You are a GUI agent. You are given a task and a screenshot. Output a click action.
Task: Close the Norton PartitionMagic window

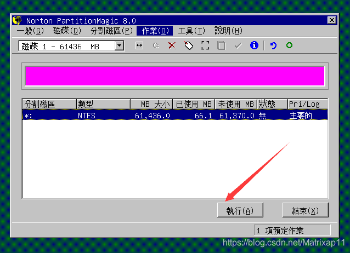tap(332, 20)
